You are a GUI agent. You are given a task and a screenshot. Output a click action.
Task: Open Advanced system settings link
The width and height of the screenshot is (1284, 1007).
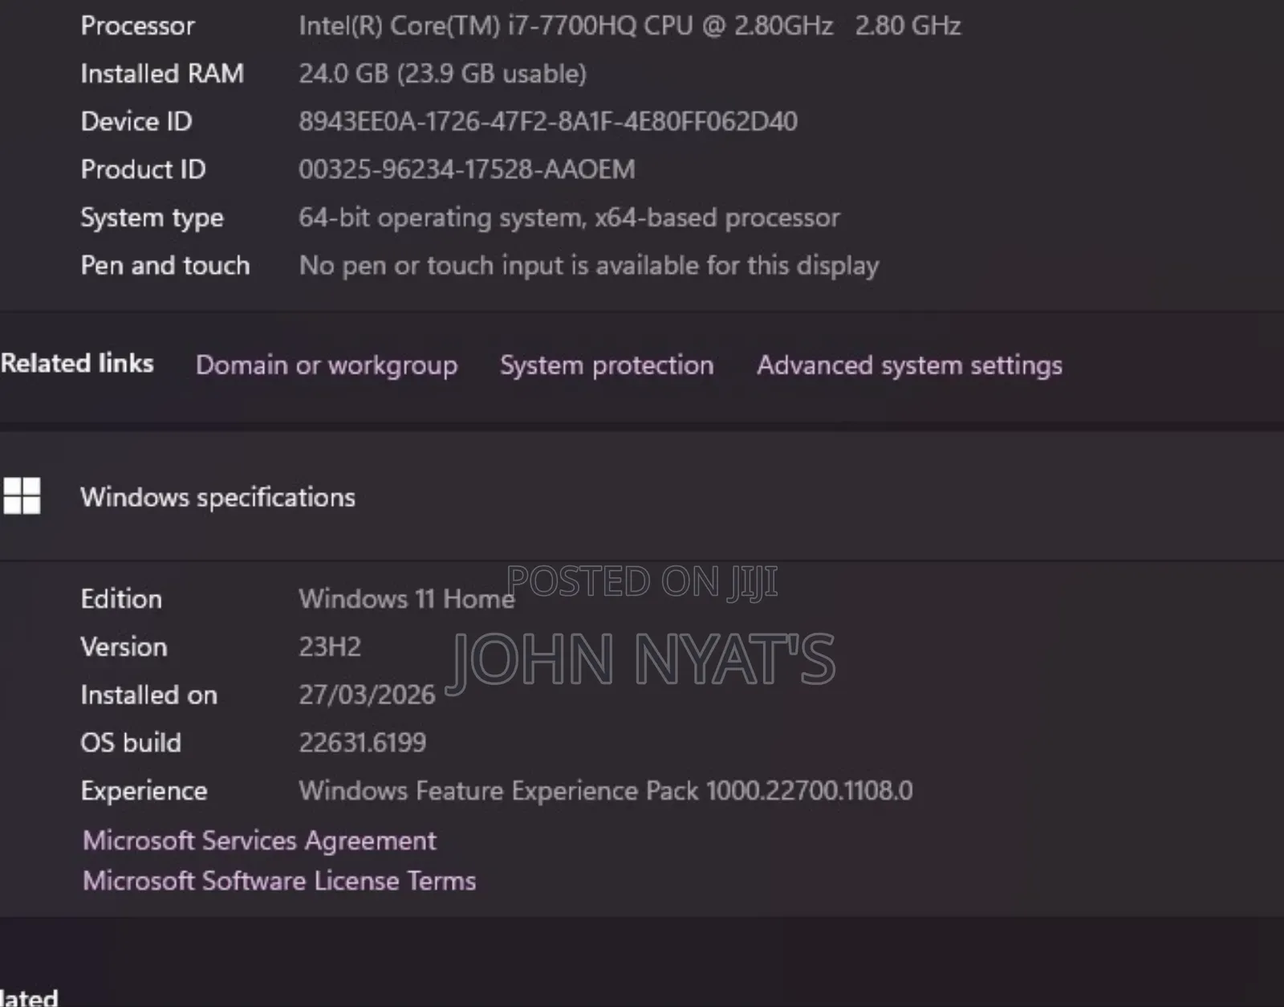pyautogui.click(x=909, y=365)
